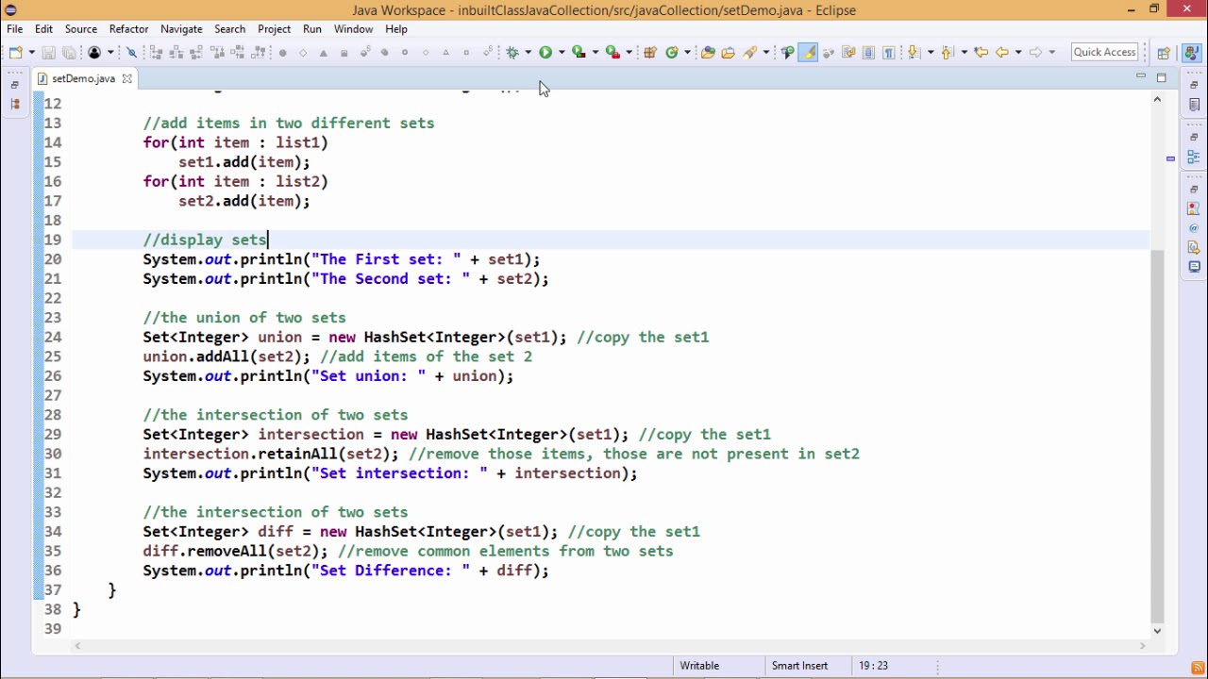Open the Refactor menu
This screenshot has width=1208, height=679.
pos(128,29)
